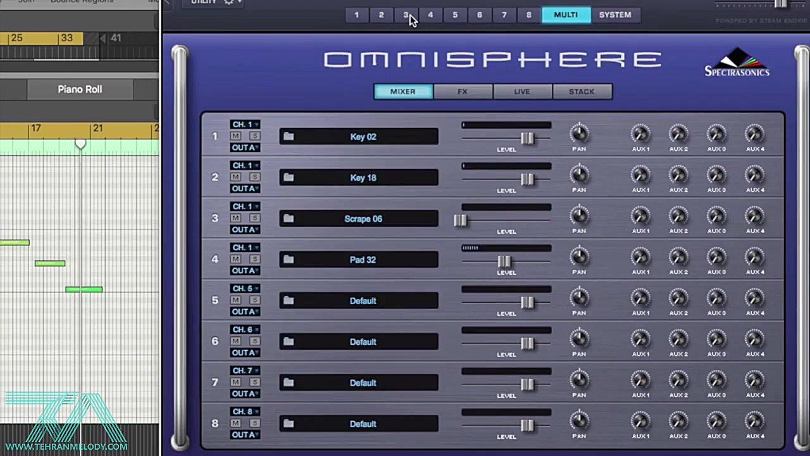Mute part 8 with its M button
Viewport: 810px width, 456px height.
pos(235,423)
